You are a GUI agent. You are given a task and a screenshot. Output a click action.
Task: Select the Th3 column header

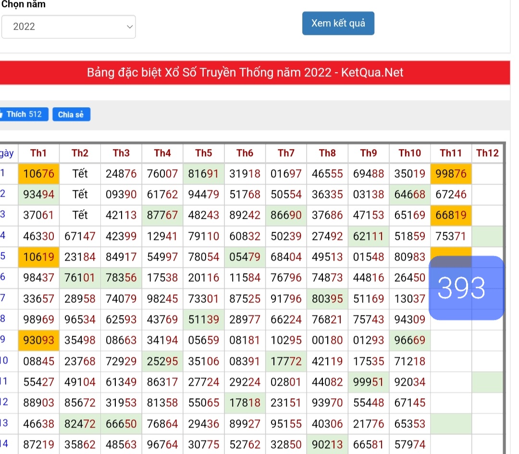pyautogui.click(x=121, y=153)
